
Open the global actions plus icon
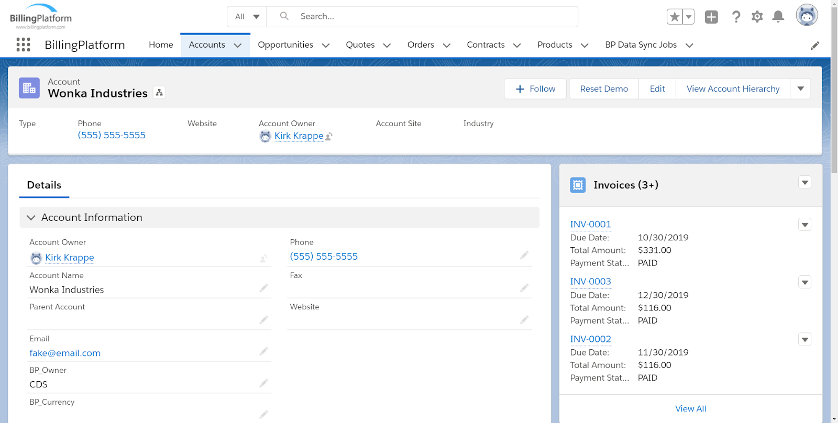(x=711, y=17)
